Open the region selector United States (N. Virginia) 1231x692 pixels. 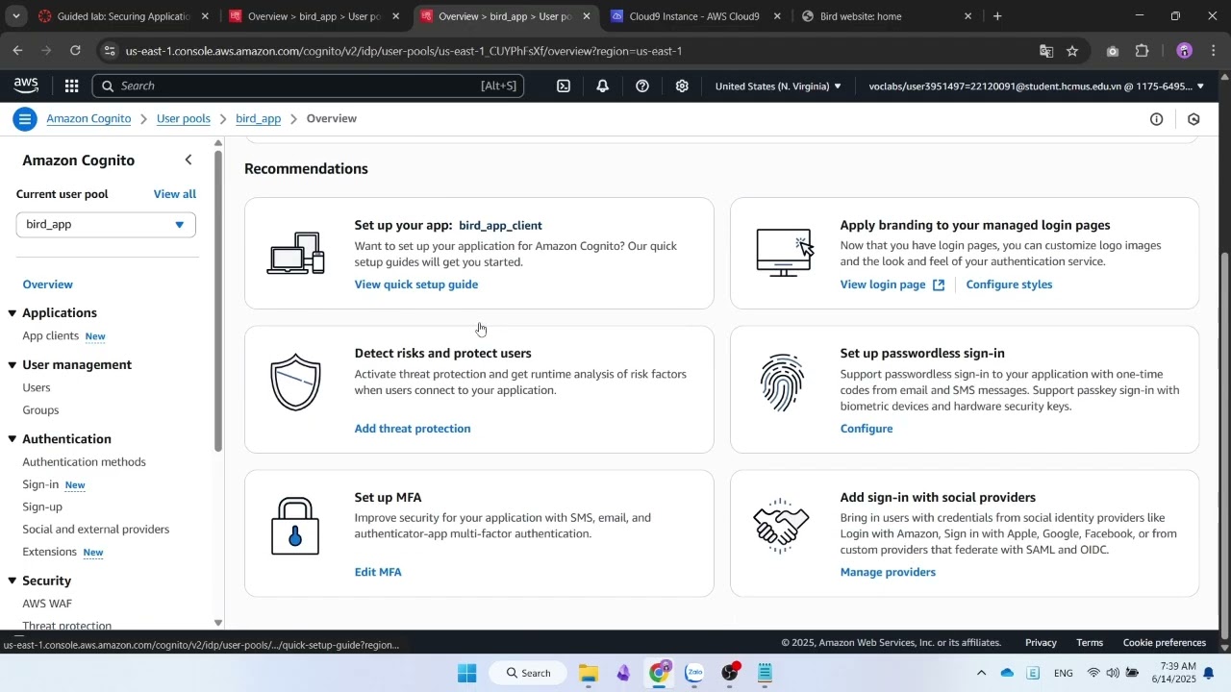[778, 86]
